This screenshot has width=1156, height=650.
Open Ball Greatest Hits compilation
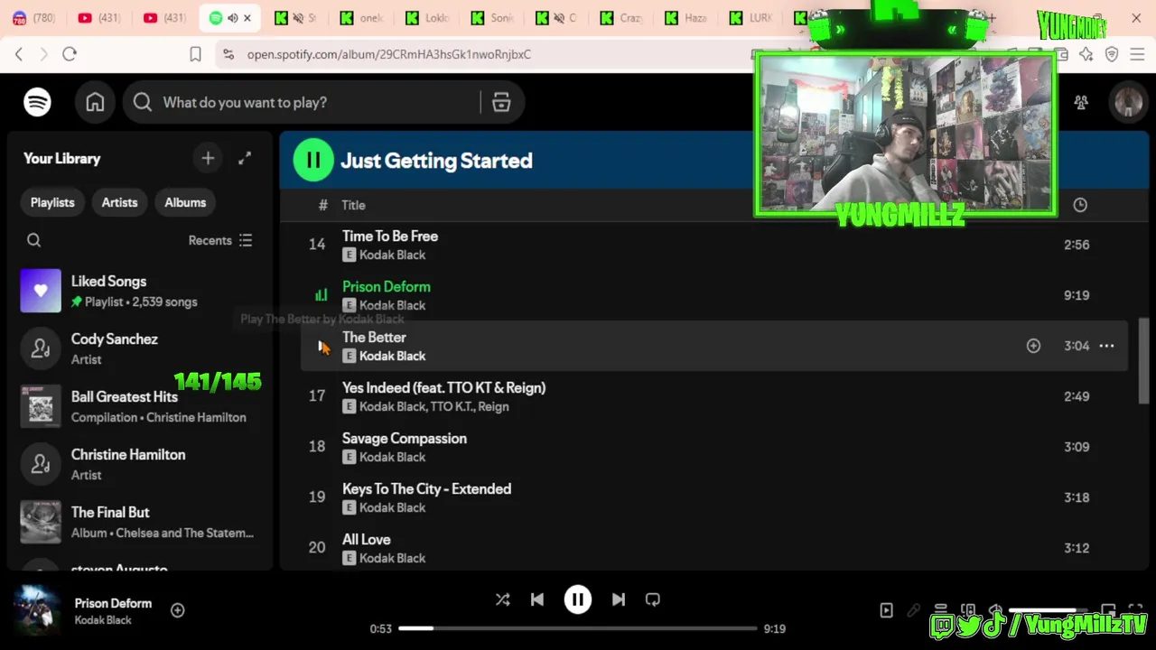[140, 406]
